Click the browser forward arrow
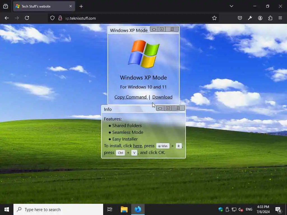The height and width of the screenshot is (215, 287). (x=17, y=18)
